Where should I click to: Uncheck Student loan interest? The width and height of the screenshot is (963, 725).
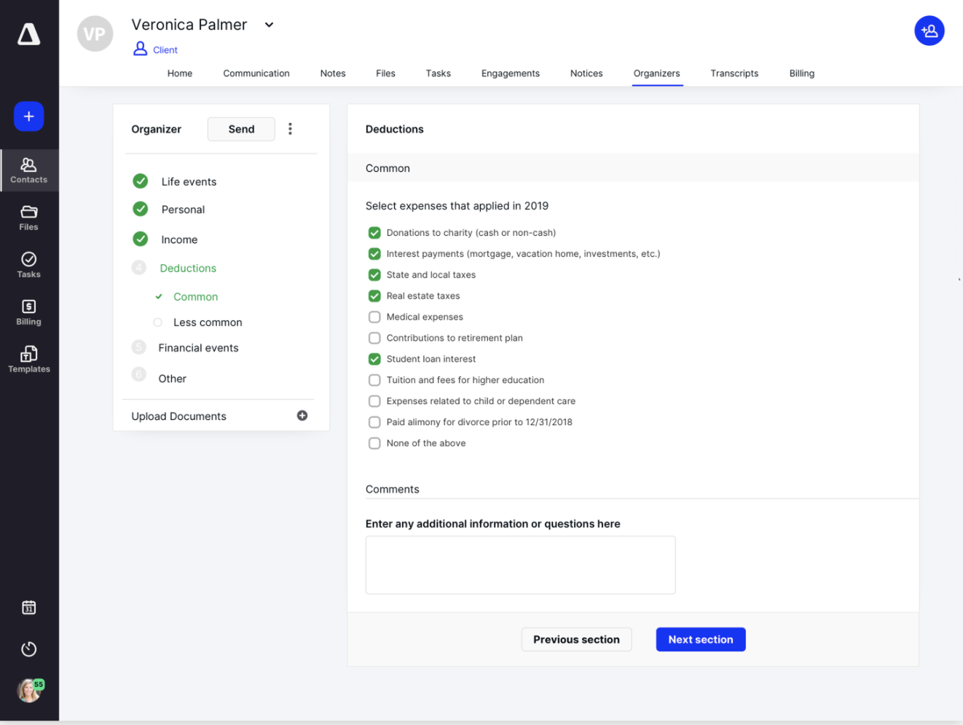[x=374, y=359]
